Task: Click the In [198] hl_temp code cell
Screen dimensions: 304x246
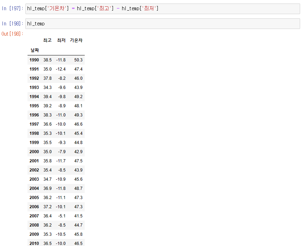Action: 163,24
